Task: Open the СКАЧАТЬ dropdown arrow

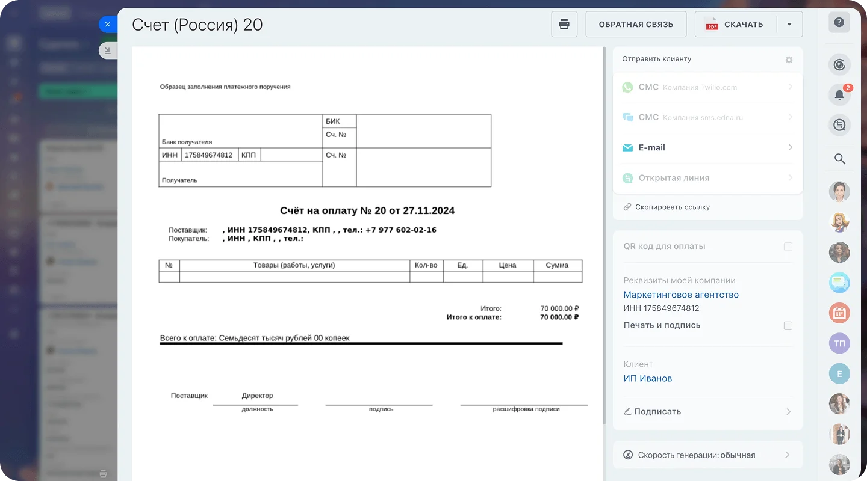Action: click(x=789, y=24)
